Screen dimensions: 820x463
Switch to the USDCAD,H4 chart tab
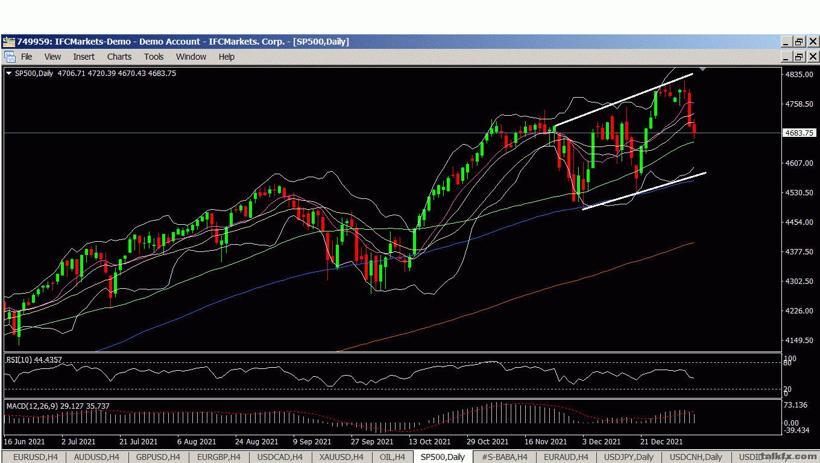click(280, 457)
